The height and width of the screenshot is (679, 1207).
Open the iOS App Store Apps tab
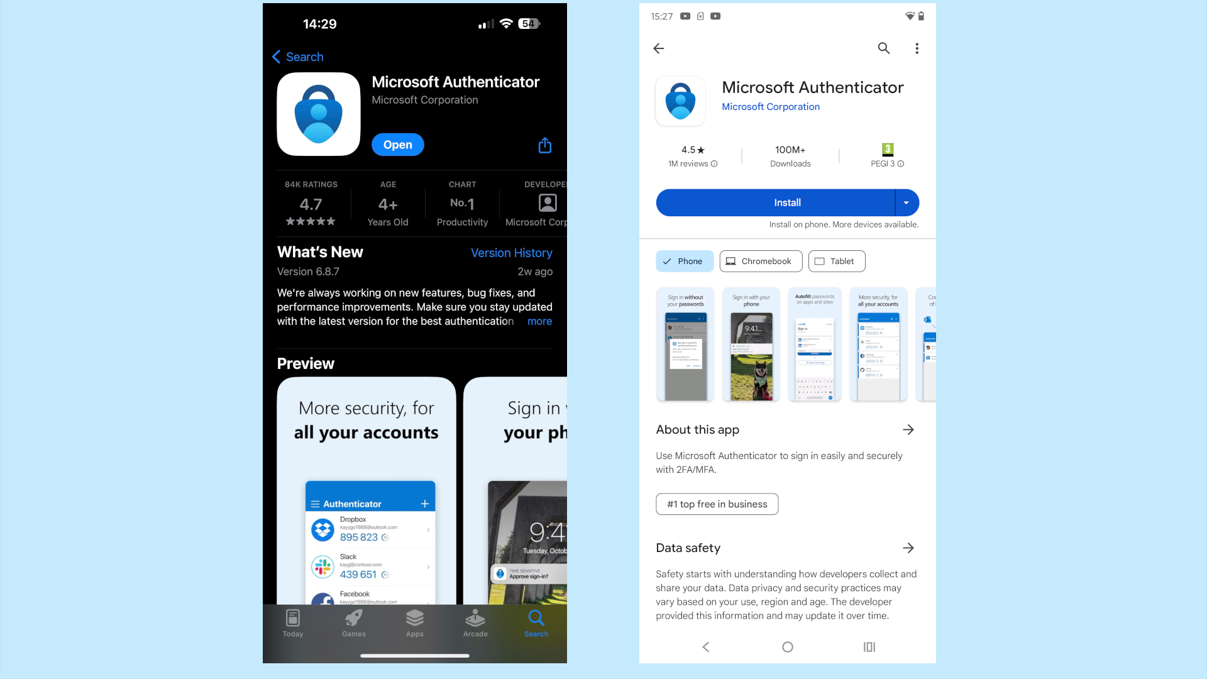(414, 622)
